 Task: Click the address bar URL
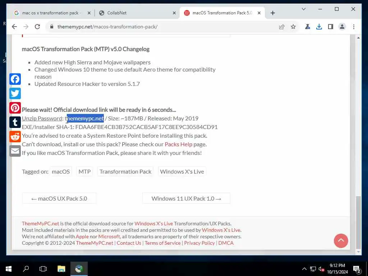click(x=107, y=27)
